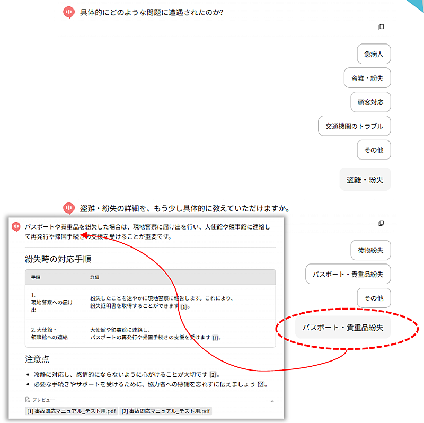This screenshot has height=423, width=424.
Task: Select the 荷物紛失 option
Action: (x=370, y=250)
